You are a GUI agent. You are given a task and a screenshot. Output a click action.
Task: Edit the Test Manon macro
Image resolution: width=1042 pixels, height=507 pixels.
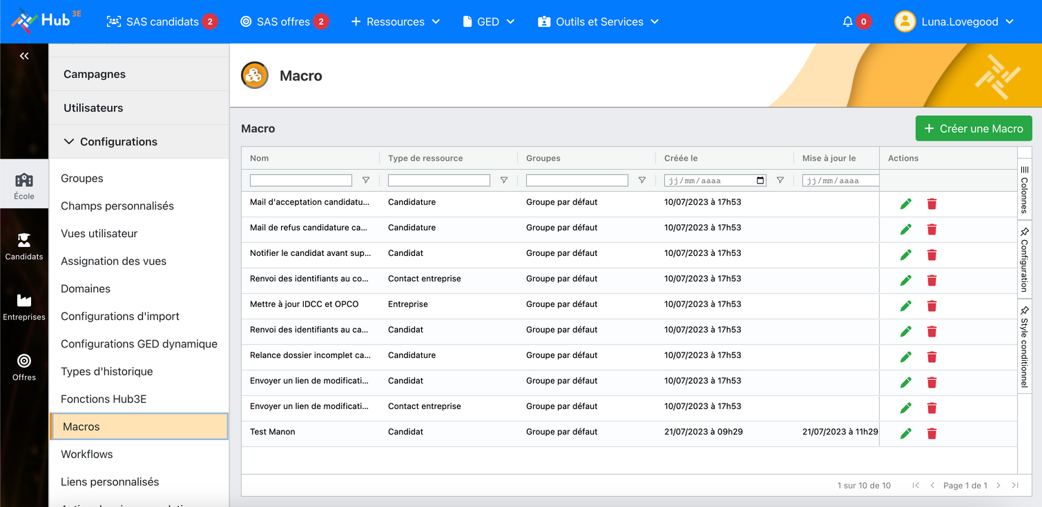click(x=906, y=433)
